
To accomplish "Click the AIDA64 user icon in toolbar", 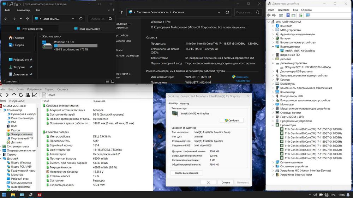I will point(28,95).
